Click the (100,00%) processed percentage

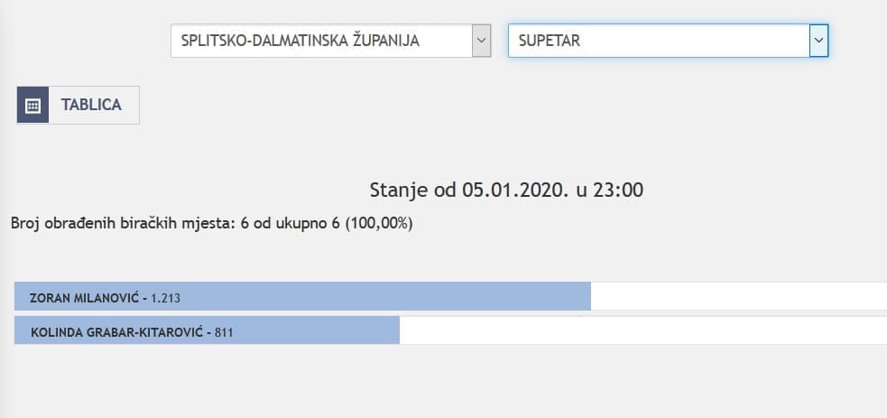(x=379, y=223)
